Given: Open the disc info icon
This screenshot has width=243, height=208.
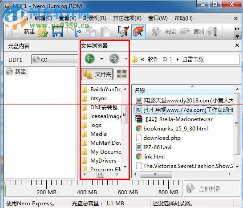Looking at the screenshot, I should pos(212,32).
